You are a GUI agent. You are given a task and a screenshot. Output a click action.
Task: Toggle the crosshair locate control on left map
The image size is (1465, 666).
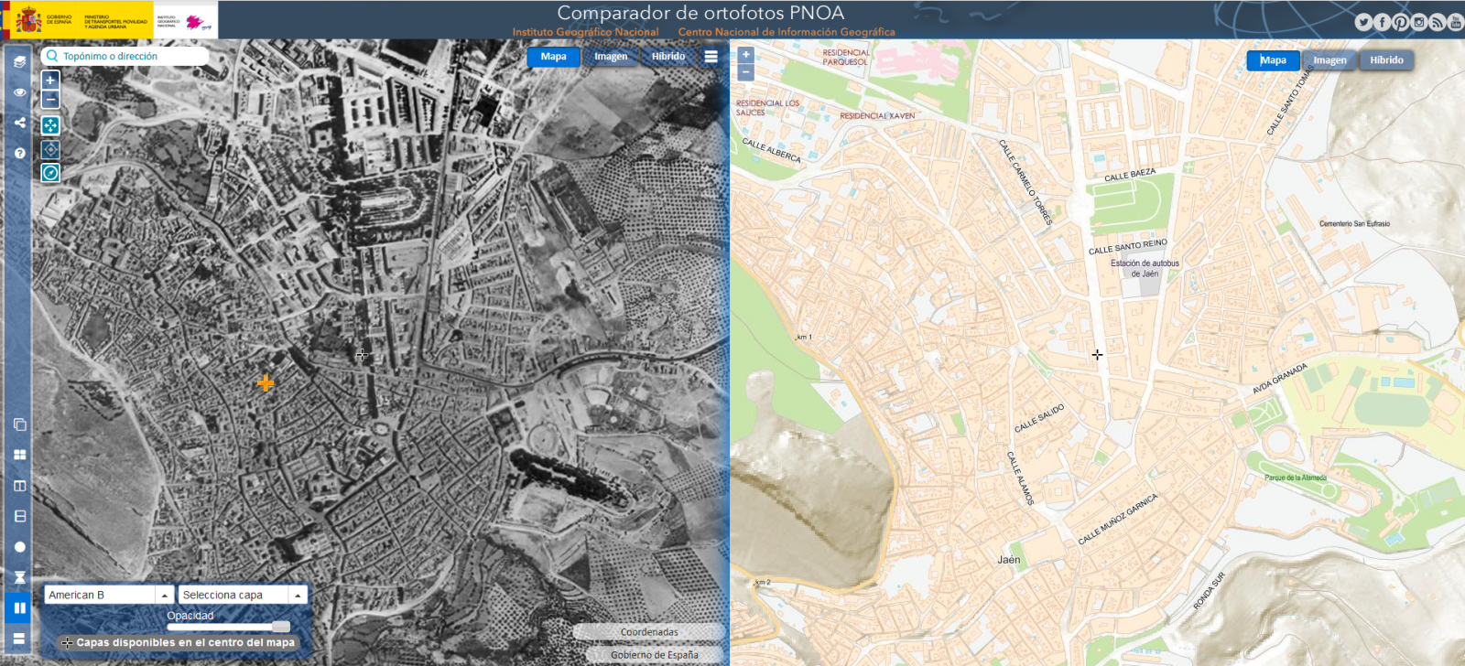(50, 149)
